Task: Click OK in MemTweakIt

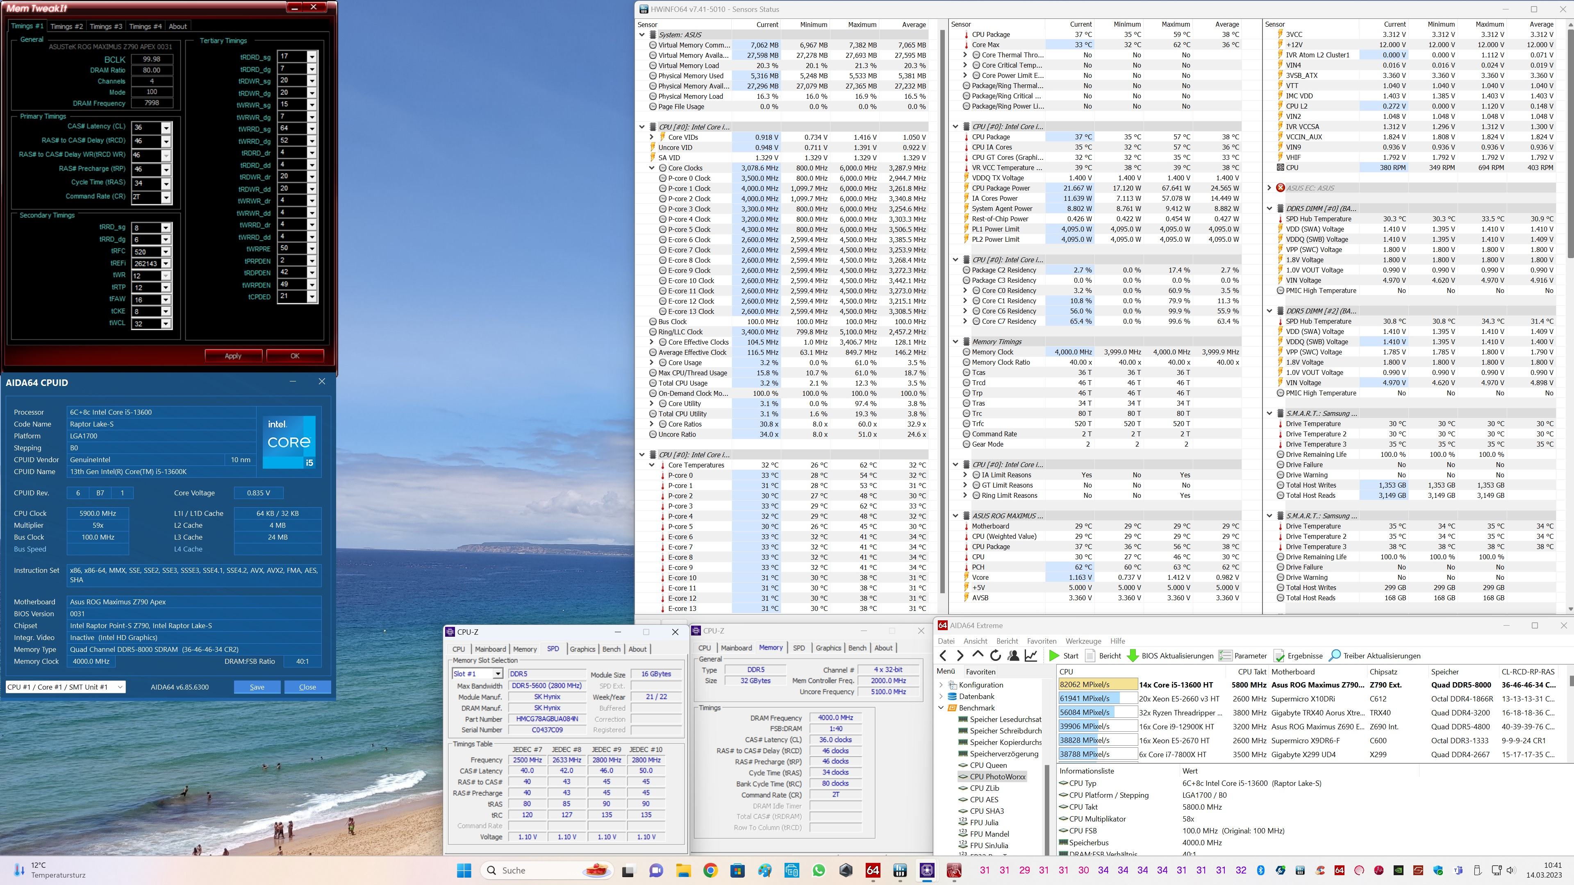Action: (295, 356)
